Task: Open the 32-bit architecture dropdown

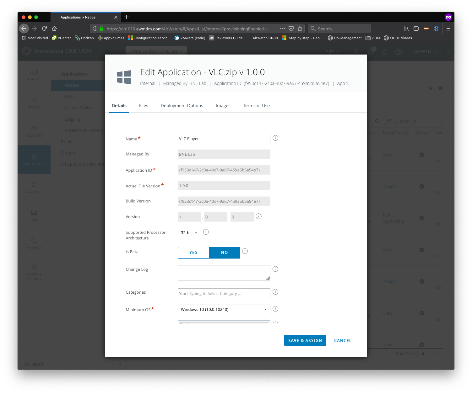Action: 189,233
